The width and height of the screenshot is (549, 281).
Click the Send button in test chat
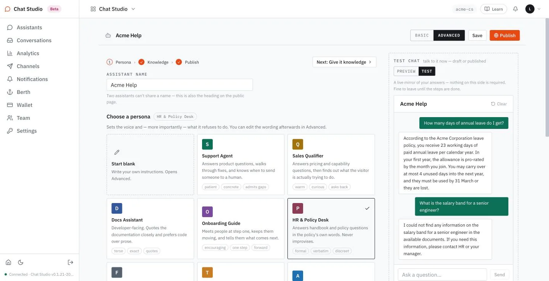click(499, 275)
